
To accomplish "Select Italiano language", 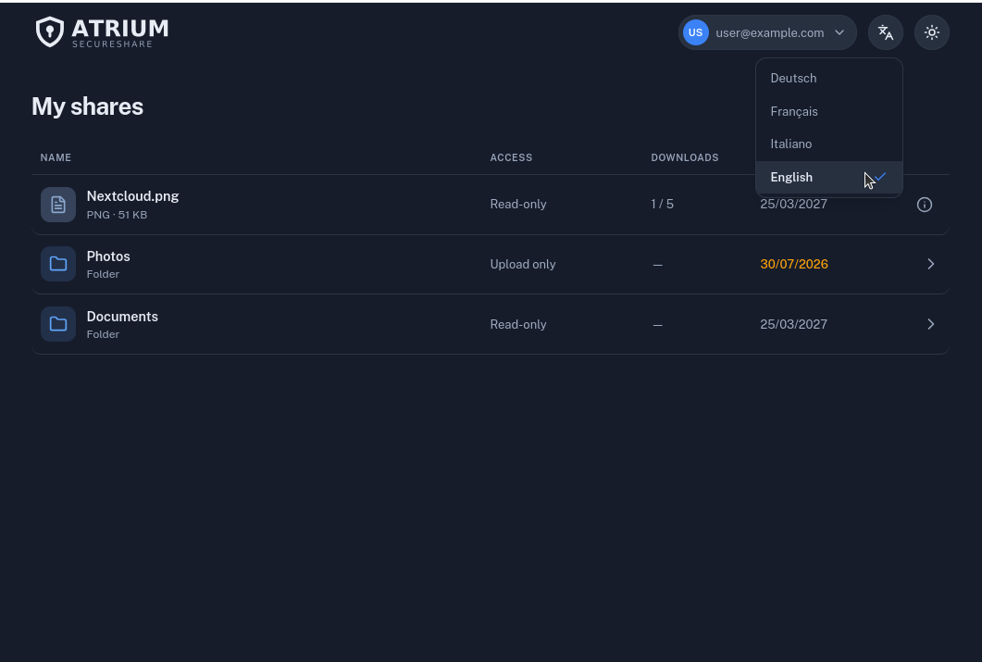I will (829, 144).
